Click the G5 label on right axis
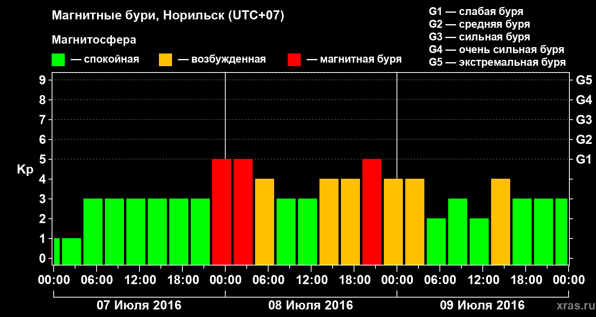Image resolution: width=596 pixels, height=317 pixels. pos(584,80)
